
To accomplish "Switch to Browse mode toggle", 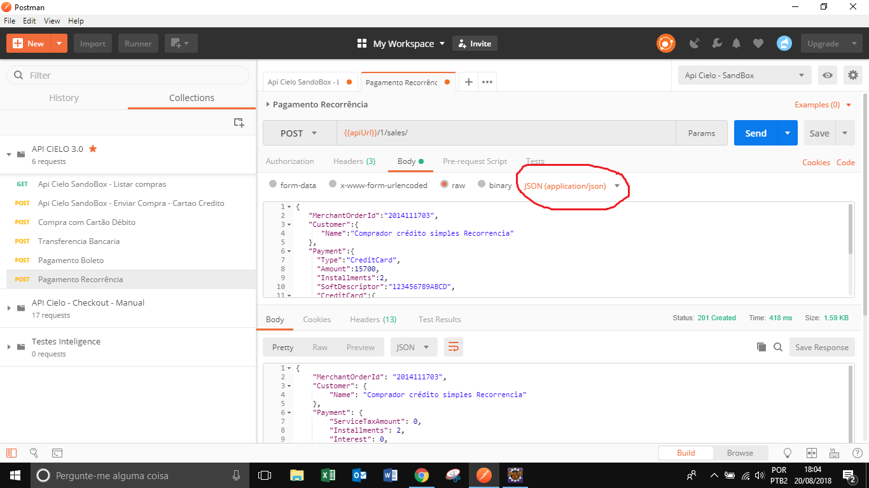I will point(740,453).
